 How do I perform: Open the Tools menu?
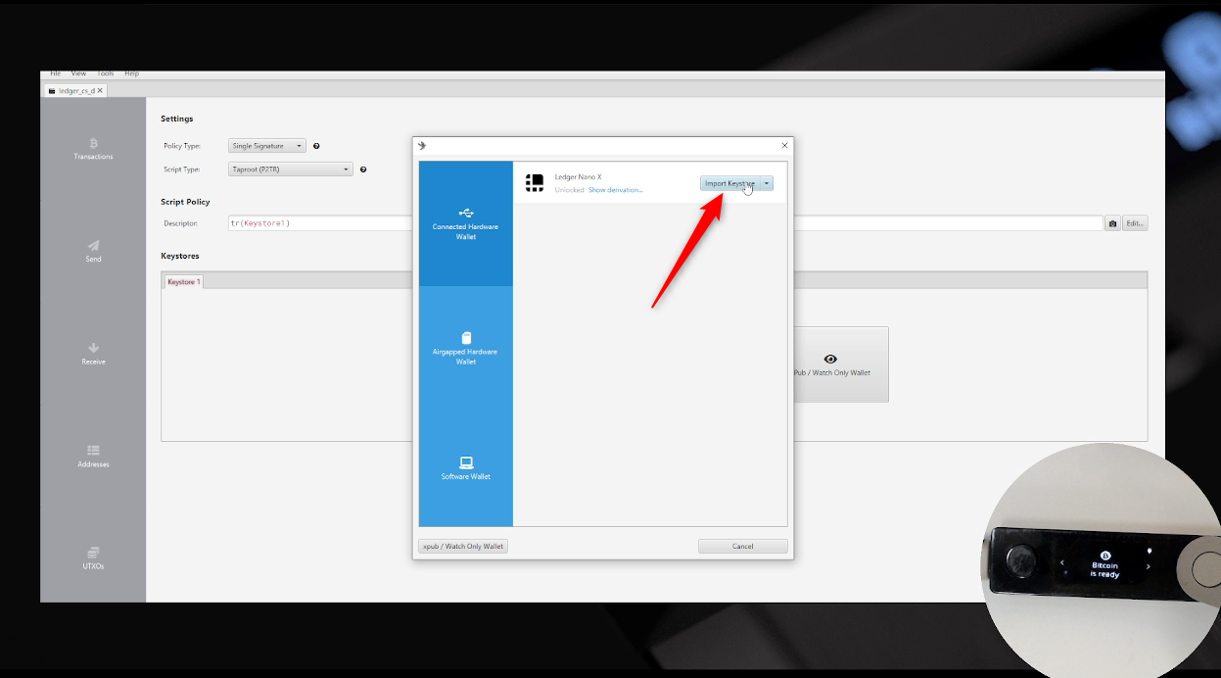[105, 73]
